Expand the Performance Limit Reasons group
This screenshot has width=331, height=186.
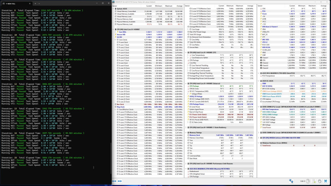pos(186,164)
